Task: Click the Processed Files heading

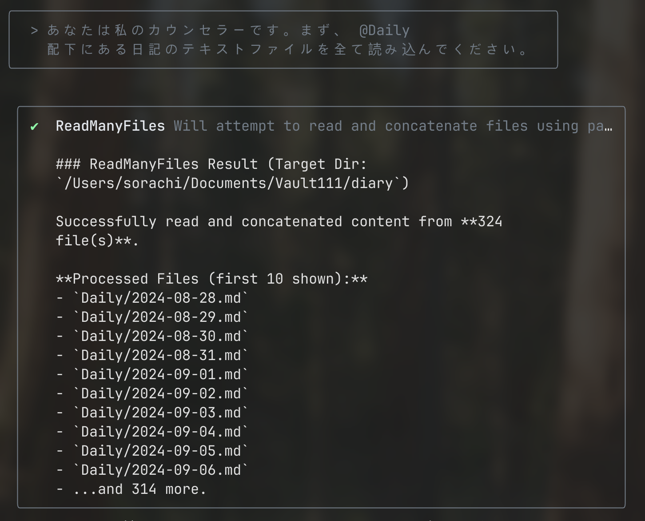Action: (x=212, y=279)
